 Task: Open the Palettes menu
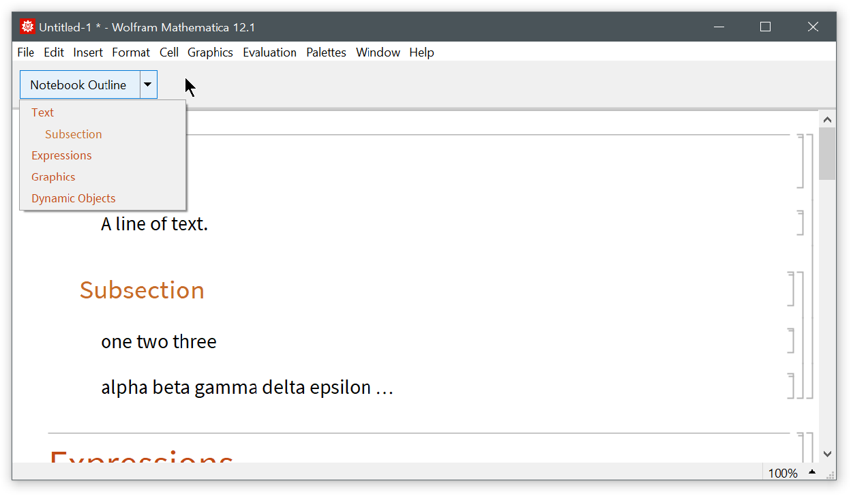[x=326, y=52]
